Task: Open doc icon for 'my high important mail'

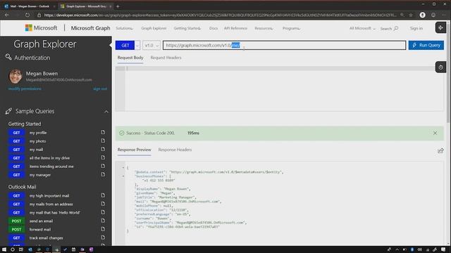Action: pyautogui.click(x=103, y=195)
